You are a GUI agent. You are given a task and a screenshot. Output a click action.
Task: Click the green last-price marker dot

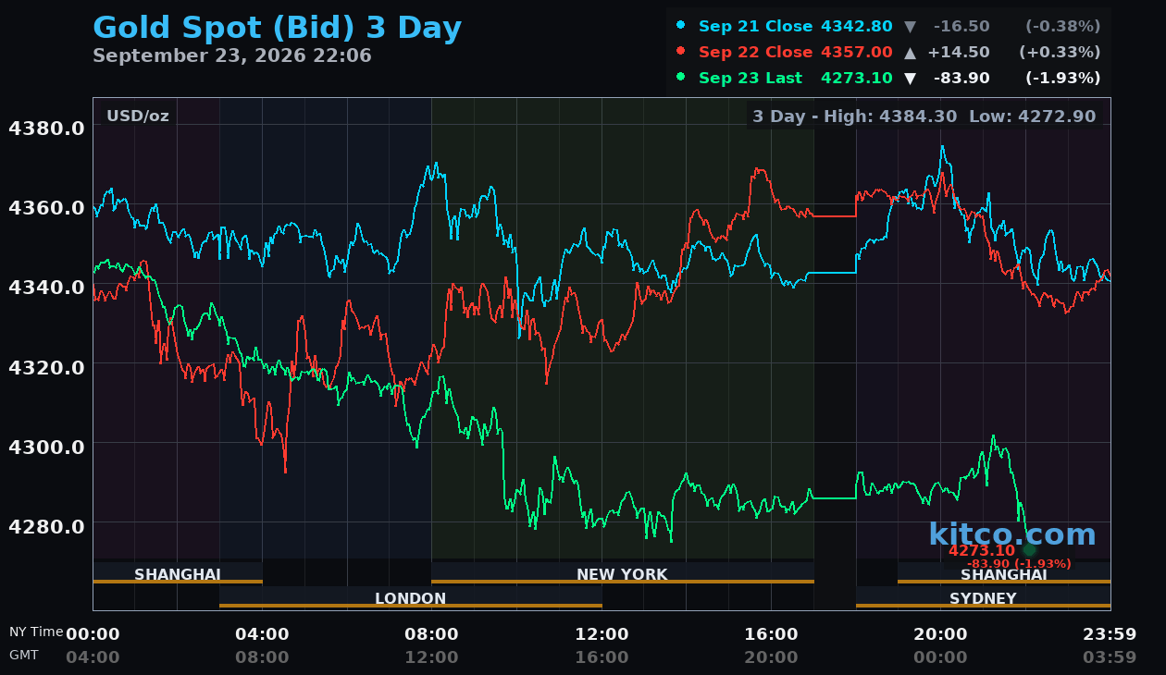[1029, 549]
